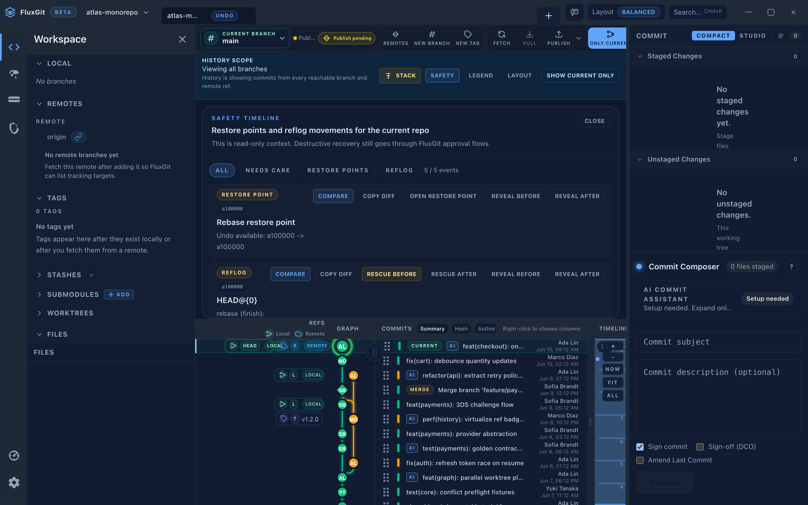Click the Undo button in tab
The image size is (808, 505).
(x=224, y=16)
